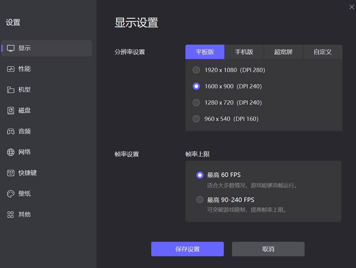Switch to the 平板版 resolution tab
Screen dimensions: 356x268
(x=205, y=52)
